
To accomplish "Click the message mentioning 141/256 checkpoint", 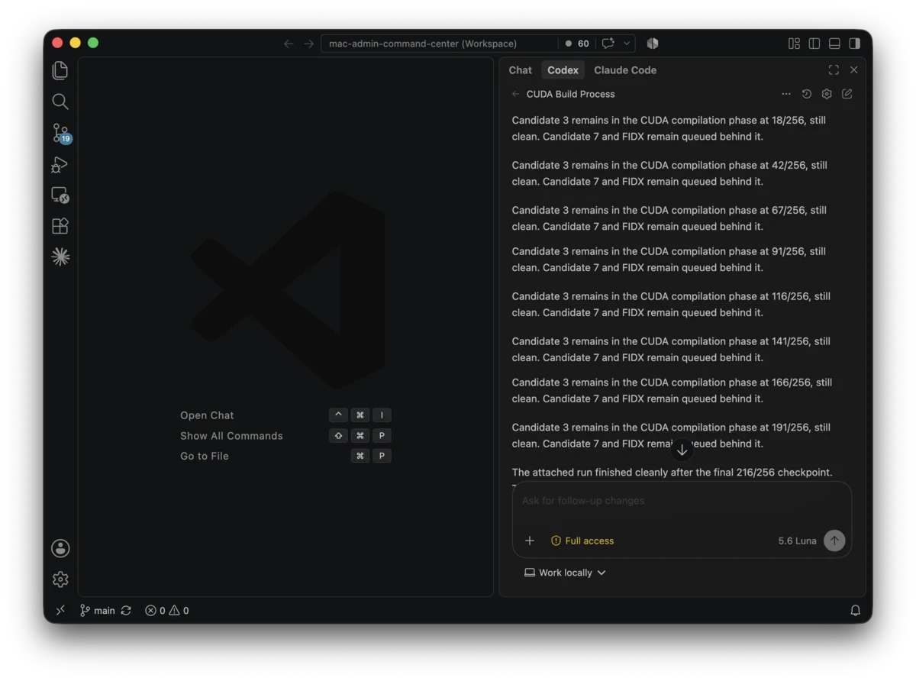I will (x=671, y=350).
